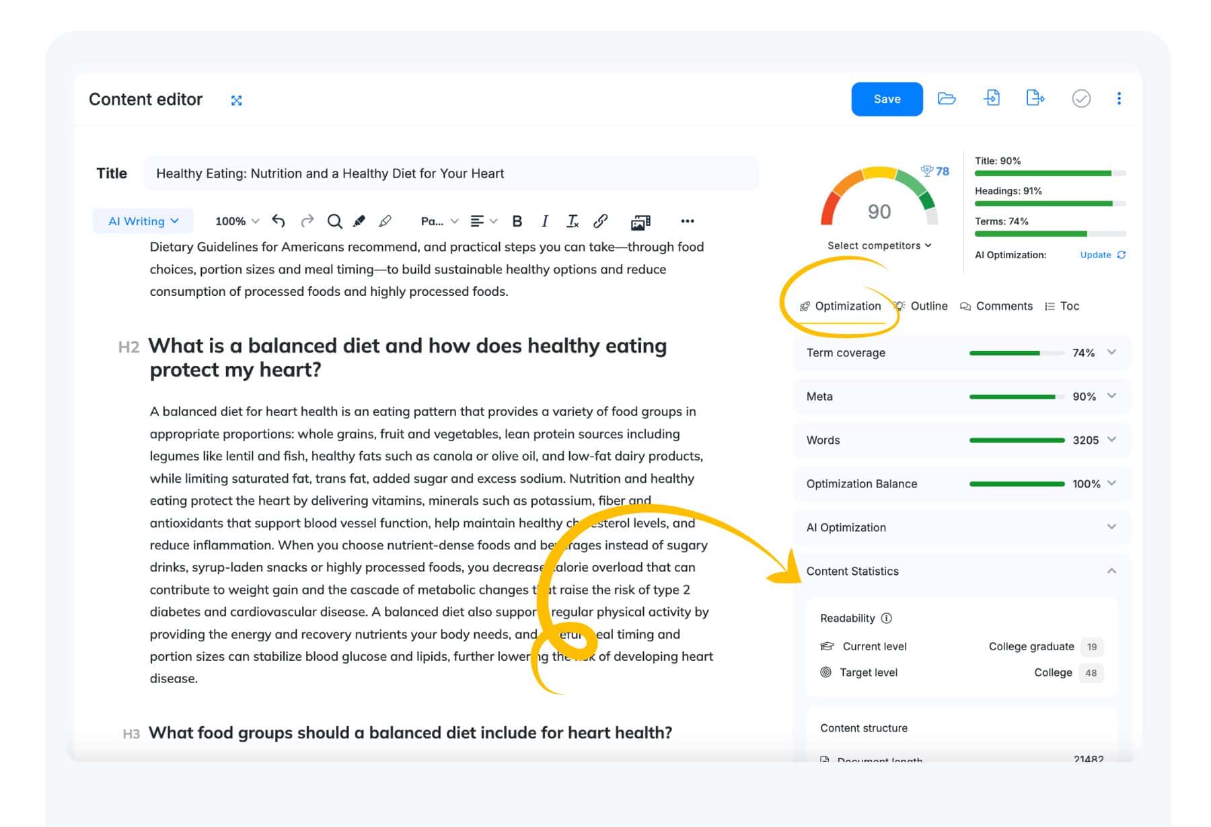Clear text formatting
The image size is (1211, 827).
click(573, 221)
